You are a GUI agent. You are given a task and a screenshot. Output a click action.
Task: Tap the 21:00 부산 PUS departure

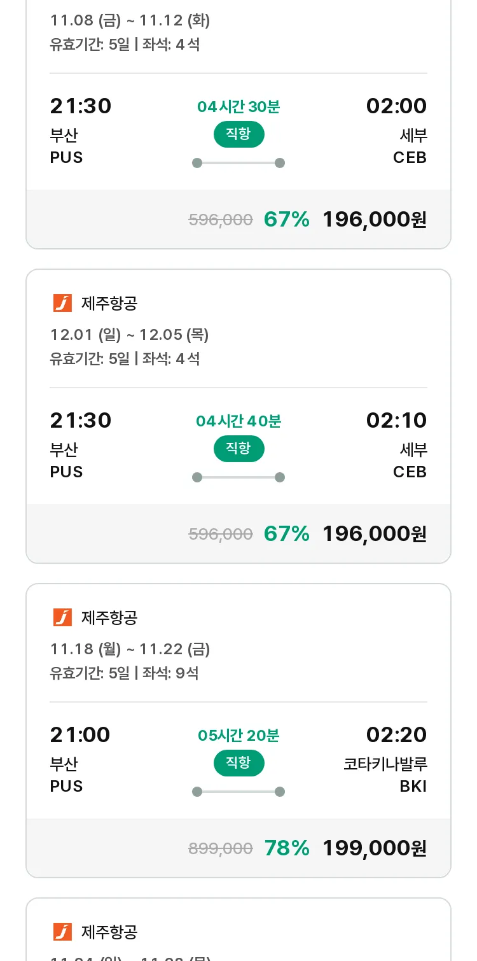coord(80,759)
